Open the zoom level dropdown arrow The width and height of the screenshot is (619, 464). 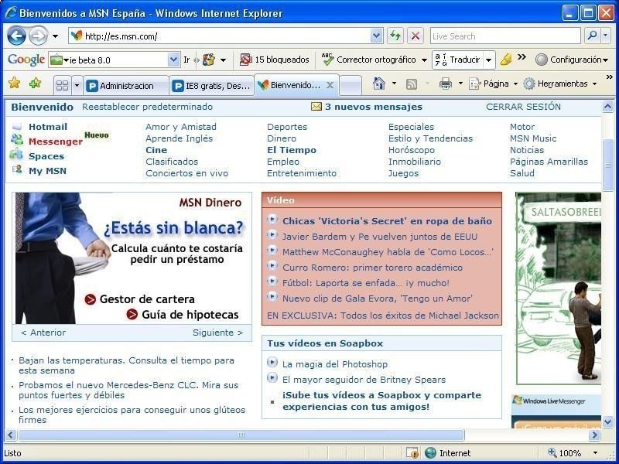coord(595,453)
